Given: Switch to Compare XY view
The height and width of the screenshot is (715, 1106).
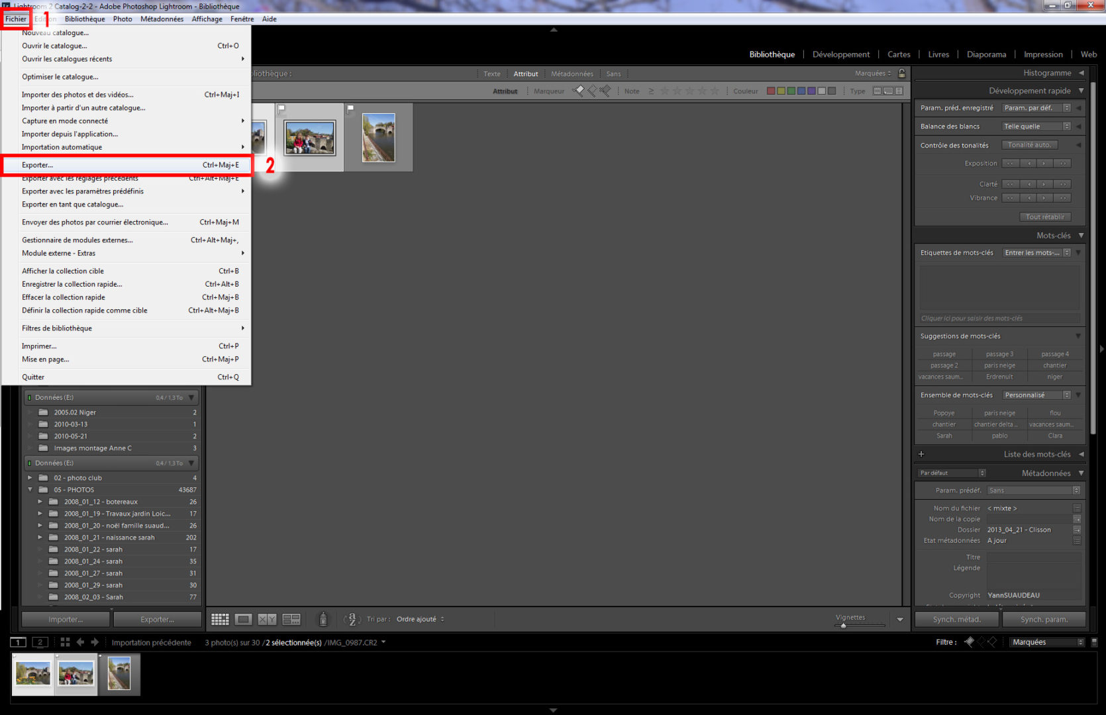Looking at the screenshot, I should [x=267, y=619].
